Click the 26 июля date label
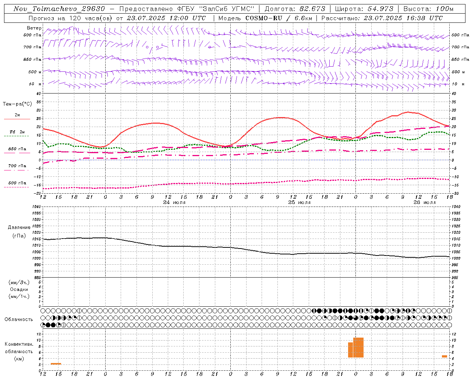 [x=424, y=202]
